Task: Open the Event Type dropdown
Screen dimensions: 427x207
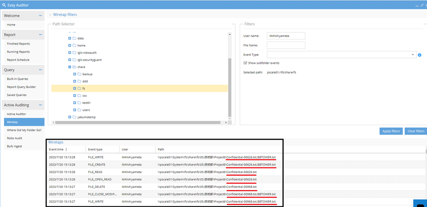Action: tap(413, 55)
